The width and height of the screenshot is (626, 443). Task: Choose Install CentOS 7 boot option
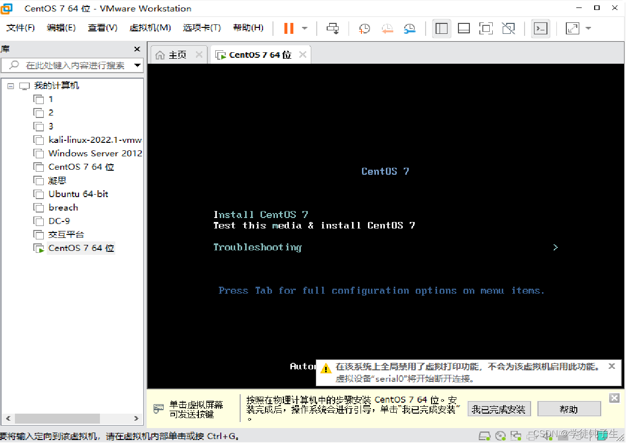point(261,215)
